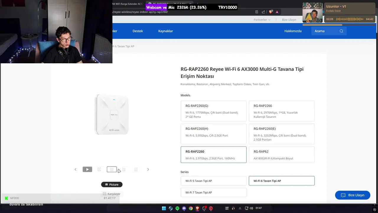Select Wi-Fi 6 Tavan Tipi AP series
Viewport: 378px width, 213px height.
(282, 181)
